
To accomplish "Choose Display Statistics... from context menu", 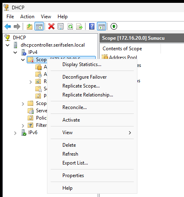I will (x=92, y=64).
